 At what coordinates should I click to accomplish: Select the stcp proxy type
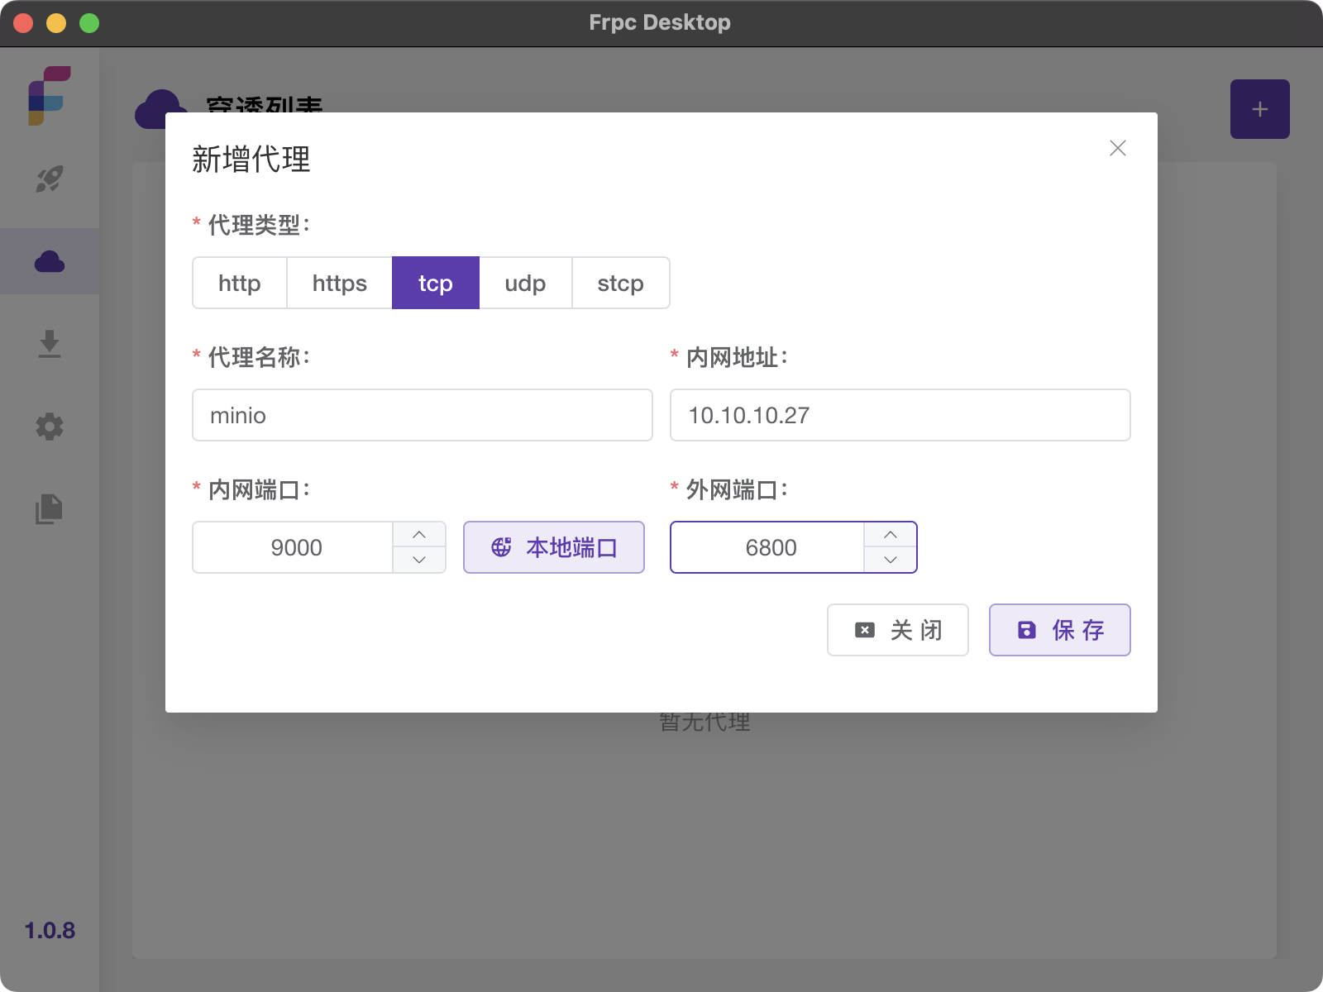pos(621,283)
